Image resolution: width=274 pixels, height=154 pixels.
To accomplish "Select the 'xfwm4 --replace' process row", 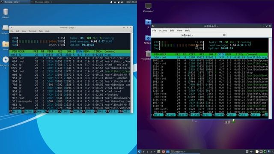I will tap(70, 65).
